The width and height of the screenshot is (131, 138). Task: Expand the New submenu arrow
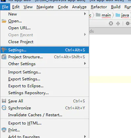(85, 14)
